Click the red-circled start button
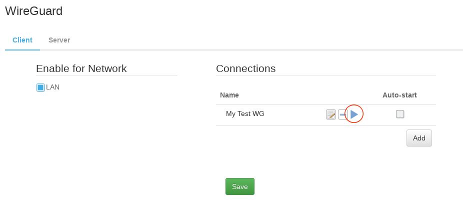Viewport: 463px width, 214px height. pos(354,114)
